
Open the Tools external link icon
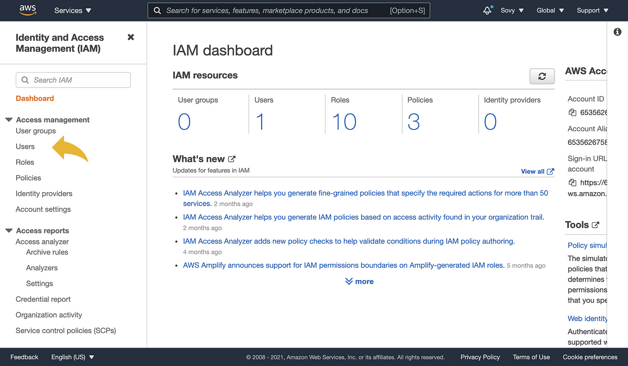click(x=596, y=225)
